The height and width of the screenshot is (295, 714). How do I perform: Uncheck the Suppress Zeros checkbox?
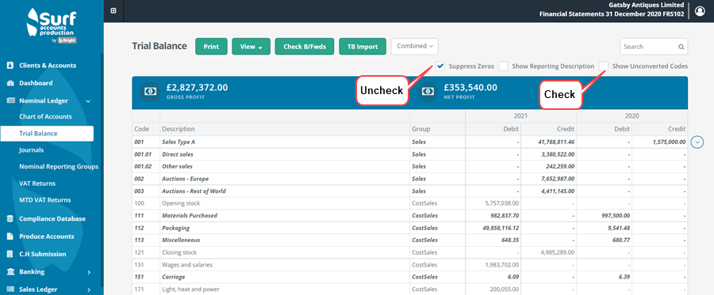coord(440,66)
